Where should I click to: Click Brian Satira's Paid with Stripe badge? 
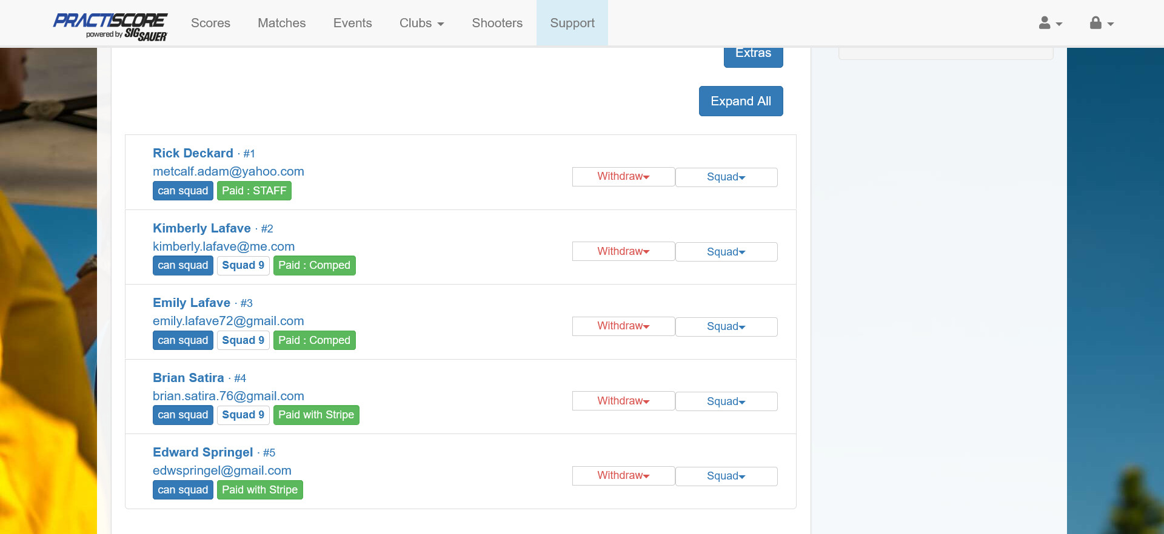pos(316,415)
